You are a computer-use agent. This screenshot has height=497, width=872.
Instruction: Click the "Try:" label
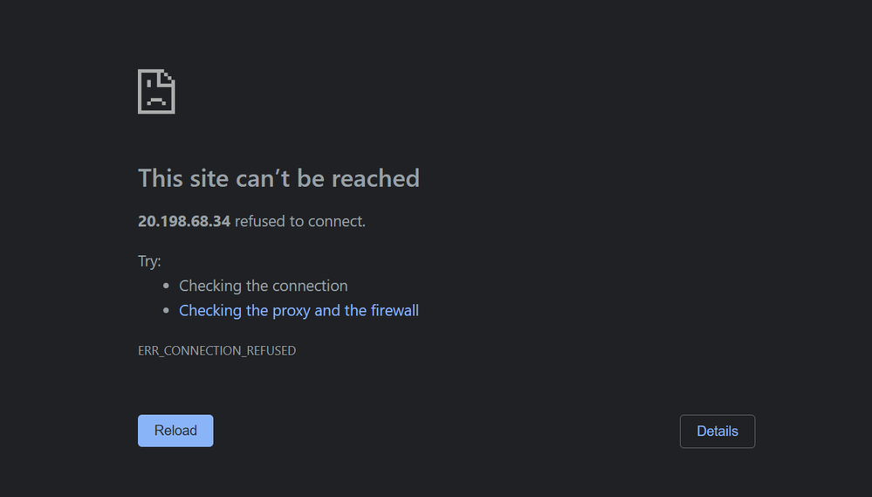(x=149, y=261)
